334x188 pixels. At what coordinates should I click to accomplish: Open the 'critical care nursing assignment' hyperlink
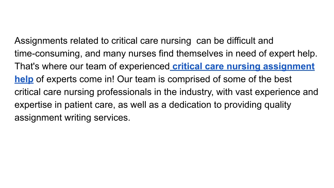coord(243,67)
